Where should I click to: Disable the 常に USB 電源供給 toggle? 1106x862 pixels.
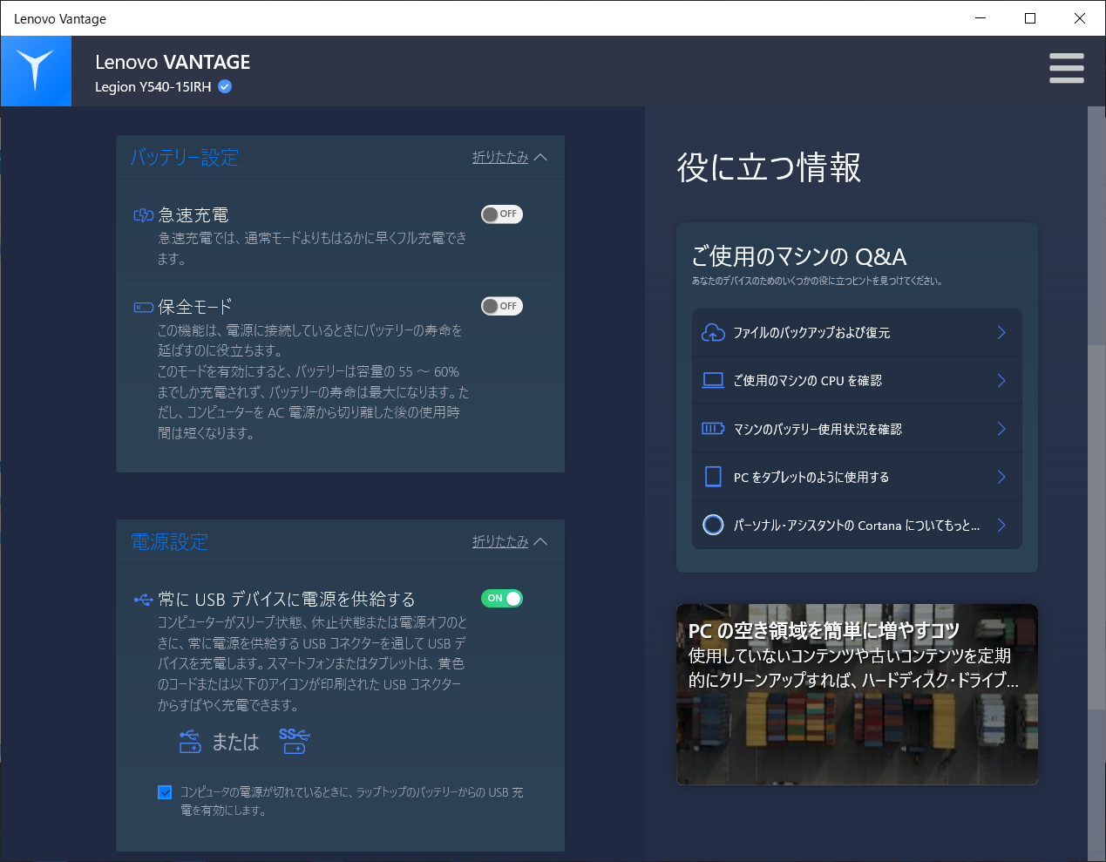pos(501,598)
